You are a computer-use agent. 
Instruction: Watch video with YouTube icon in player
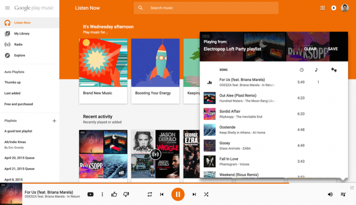tap(90, 194)
